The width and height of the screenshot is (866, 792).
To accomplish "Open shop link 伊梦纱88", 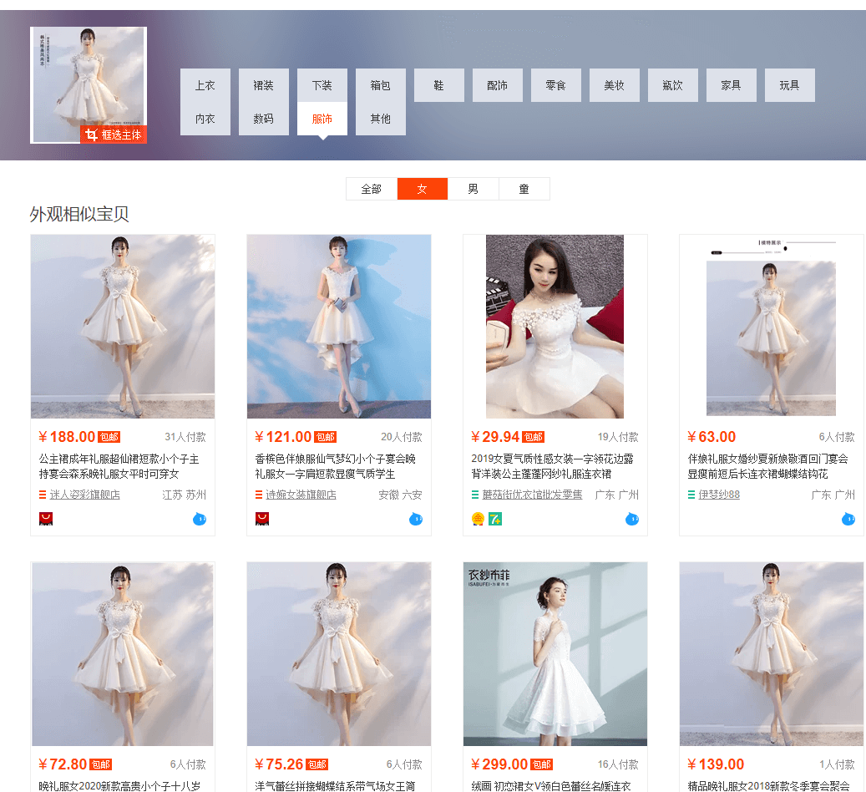I will [x=719, y=495].
